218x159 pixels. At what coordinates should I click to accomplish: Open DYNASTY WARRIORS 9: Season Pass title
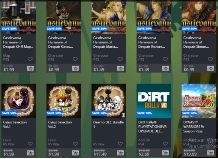pos(193,126)
